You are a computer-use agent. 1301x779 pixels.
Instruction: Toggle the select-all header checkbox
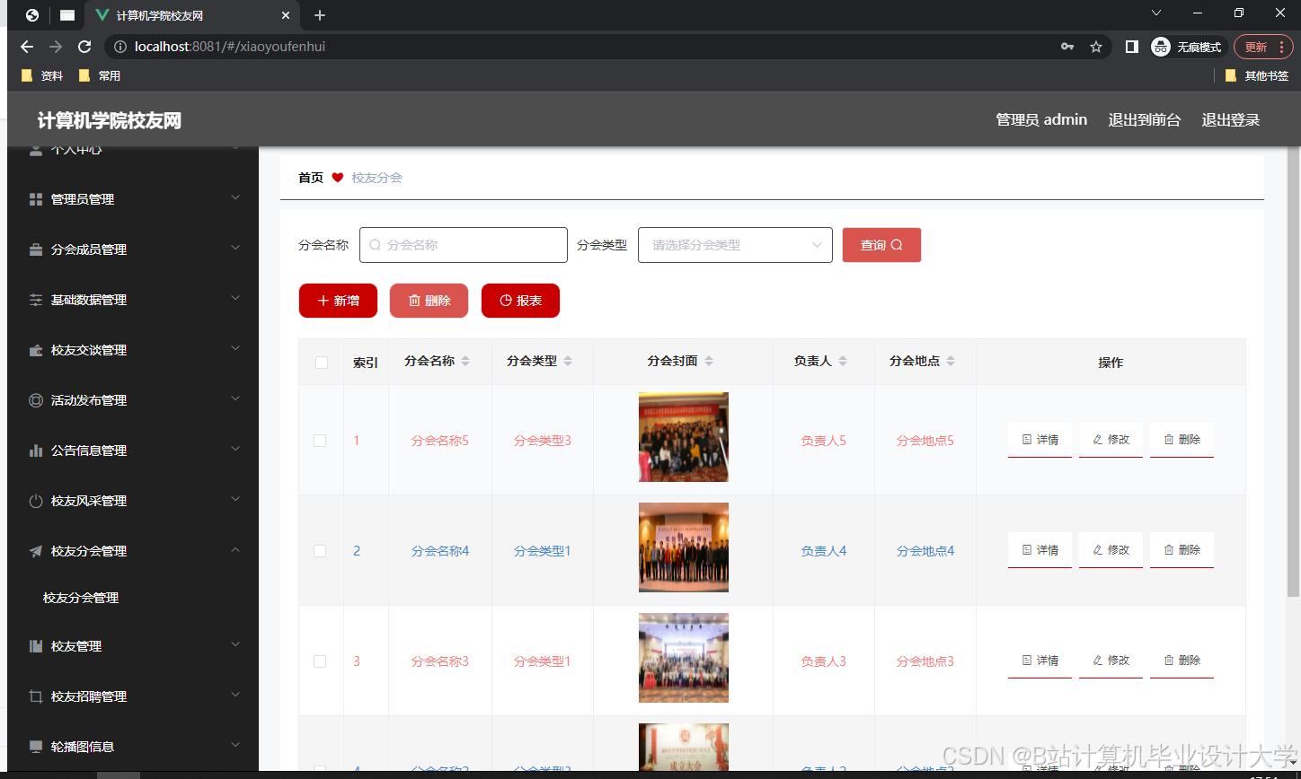click(x=322, y=363)
